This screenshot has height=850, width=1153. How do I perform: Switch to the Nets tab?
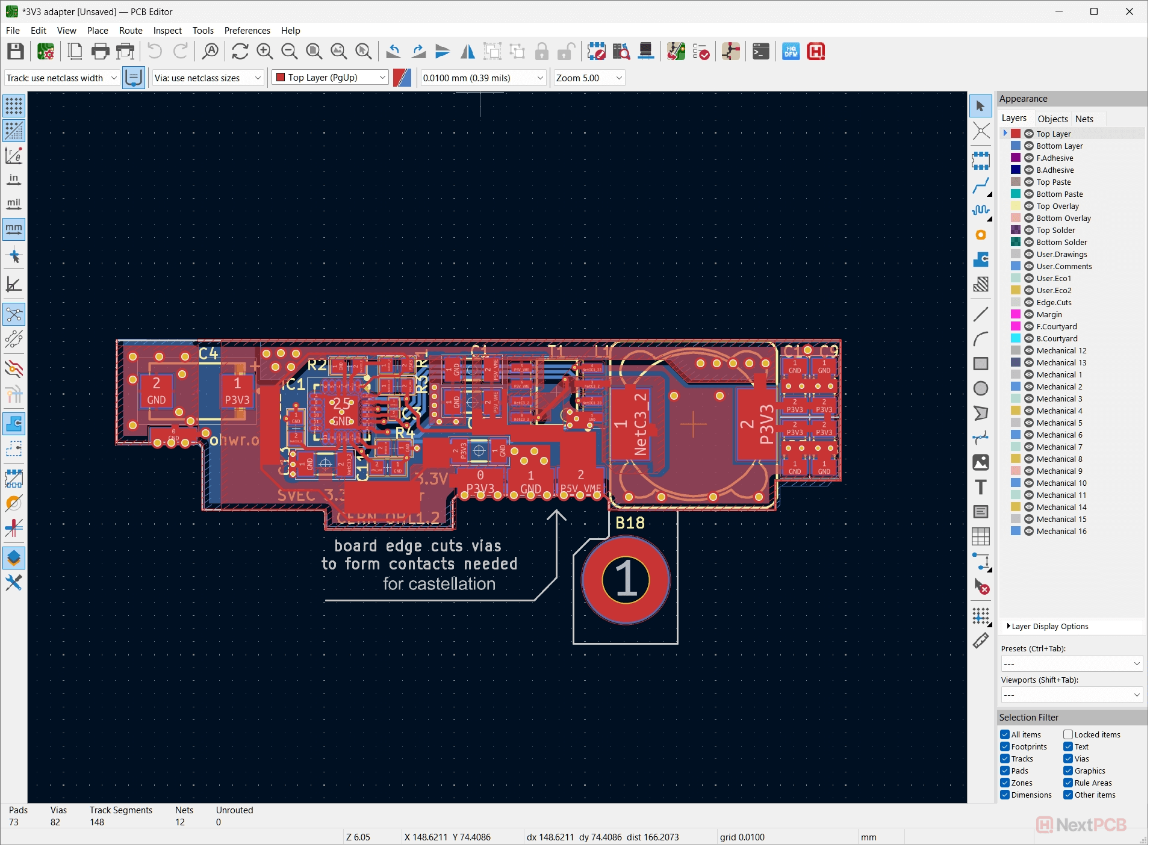pyautogui.click(x=1084, y=119)
